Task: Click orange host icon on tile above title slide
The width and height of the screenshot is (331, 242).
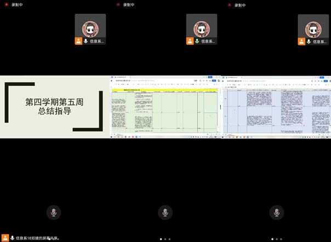Action: point(78,41)
